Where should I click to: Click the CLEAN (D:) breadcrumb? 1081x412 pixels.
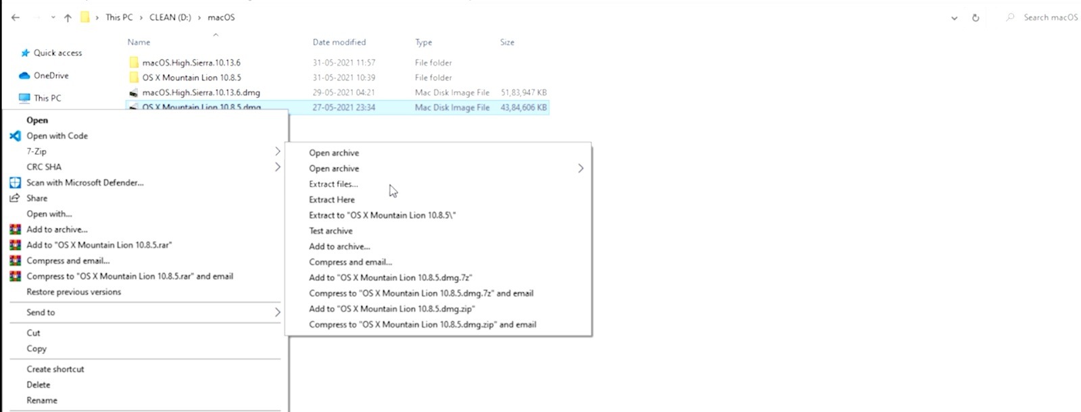[x=170, y=18]
